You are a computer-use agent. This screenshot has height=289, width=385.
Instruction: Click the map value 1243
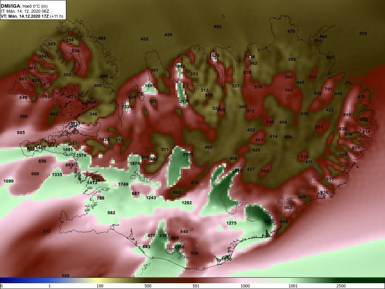[151, 198]
